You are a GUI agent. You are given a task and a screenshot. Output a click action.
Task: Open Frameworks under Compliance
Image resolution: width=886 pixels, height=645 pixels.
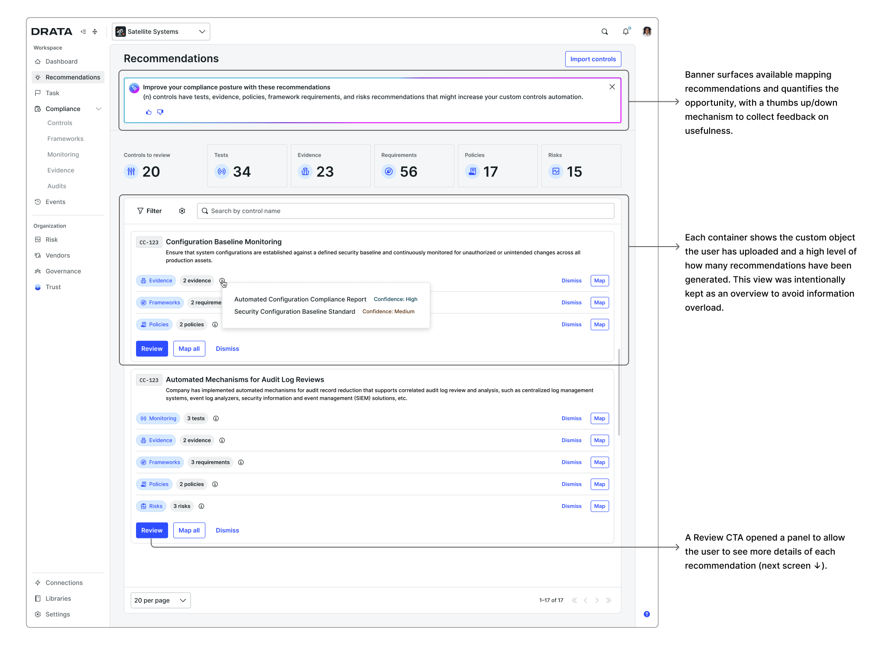[65, 139]
